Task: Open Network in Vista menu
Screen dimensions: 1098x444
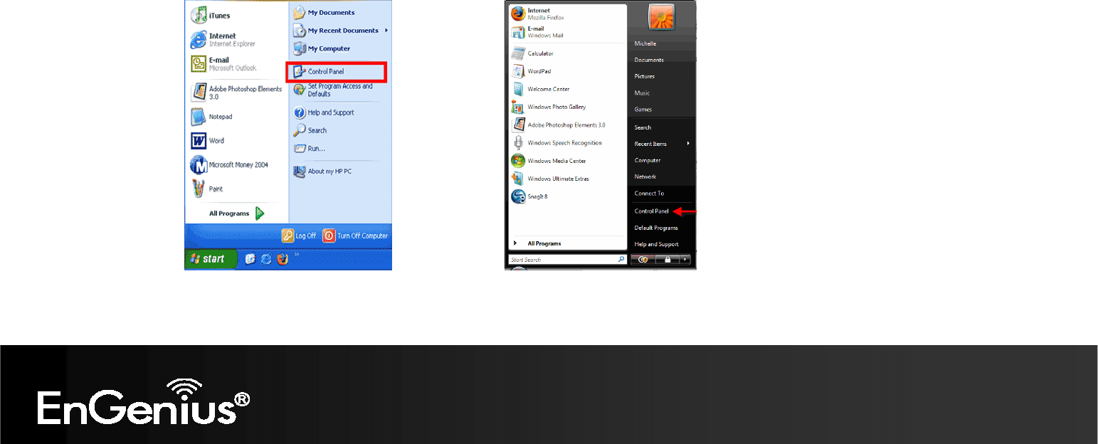Action: [645, 176]
